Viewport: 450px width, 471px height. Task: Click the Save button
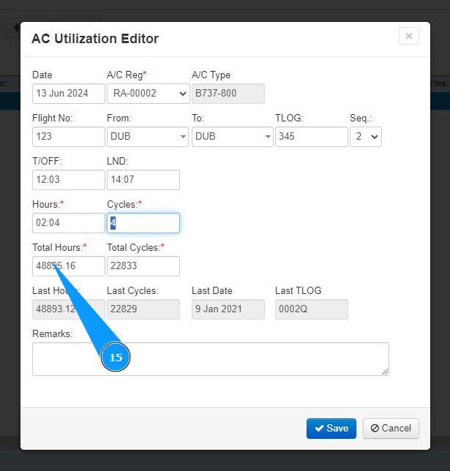pos(331,429)
